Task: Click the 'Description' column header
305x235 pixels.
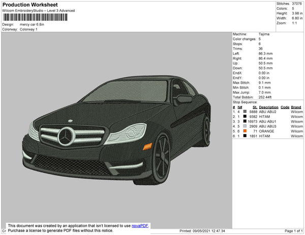Action: 268,107
